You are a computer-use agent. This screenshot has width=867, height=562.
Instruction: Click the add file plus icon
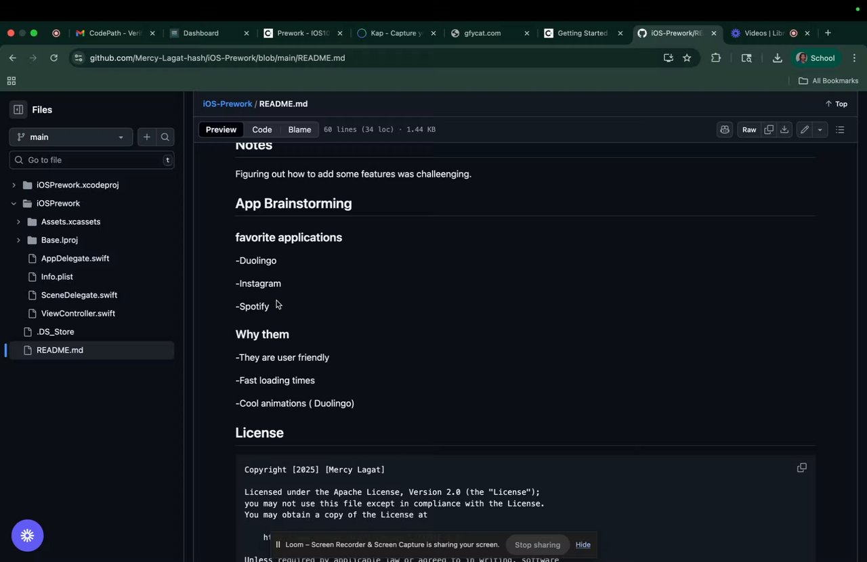[x=146, y=137]
